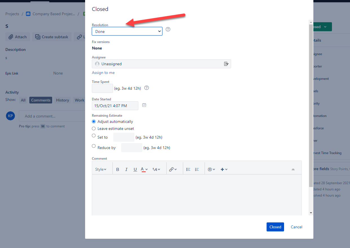
Task: Open the Resolution dropdown showing Done
Action: [x=127, y=31]
